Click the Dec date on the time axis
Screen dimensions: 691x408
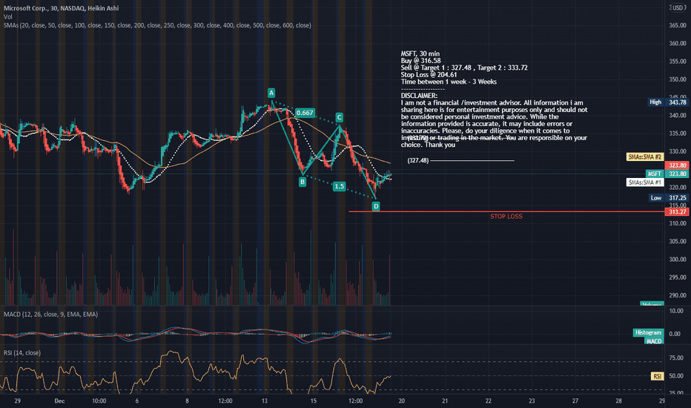click(59, 401)
